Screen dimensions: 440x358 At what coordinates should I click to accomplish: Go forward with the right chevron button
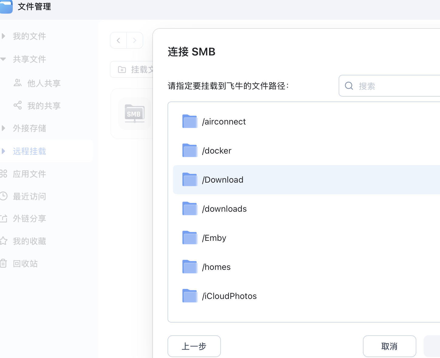135,40
